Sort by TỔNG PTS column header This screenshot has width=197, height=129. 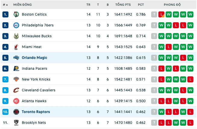[x=123, y=5]
